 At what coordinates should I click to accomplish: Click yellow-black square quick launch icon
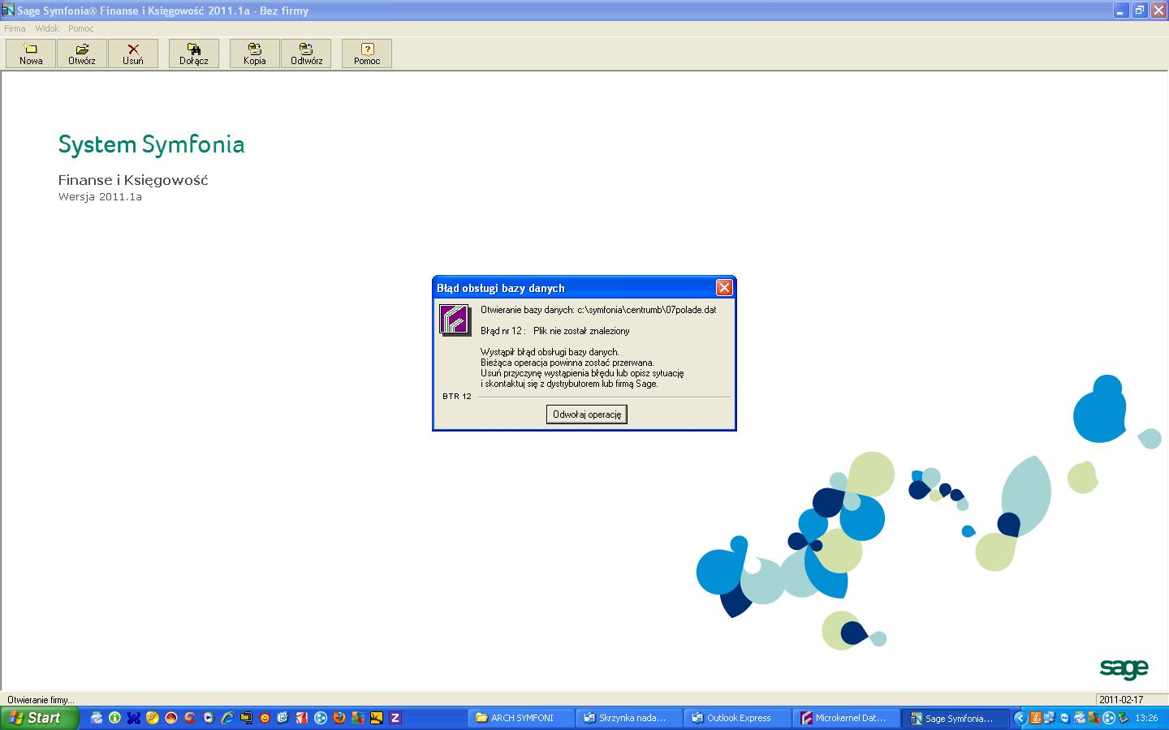(377, 718)
